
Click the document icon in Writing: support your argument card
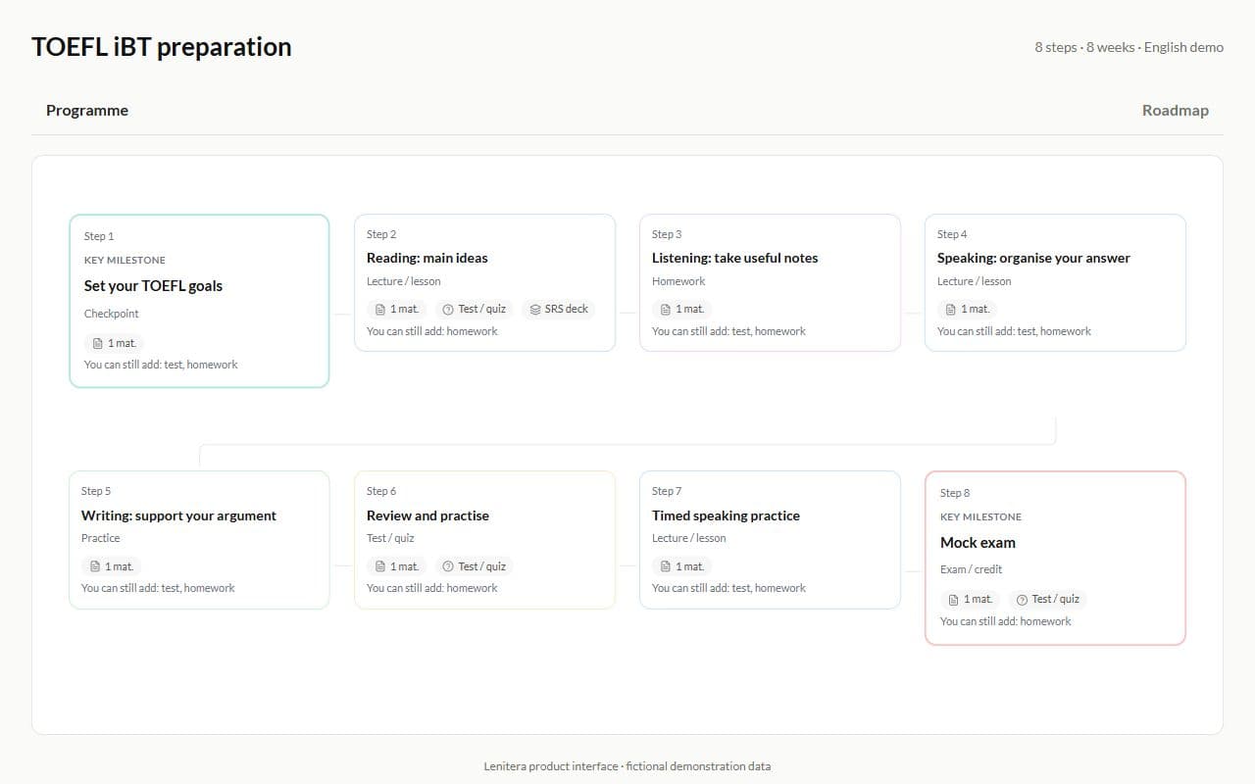click(95, 566)
